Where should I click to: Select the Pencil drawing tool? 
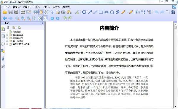click(123, 12)
